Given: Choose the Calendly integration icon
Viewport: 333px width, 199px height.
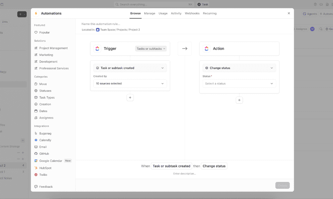Looking at the screenshot, I should point(36,140).
